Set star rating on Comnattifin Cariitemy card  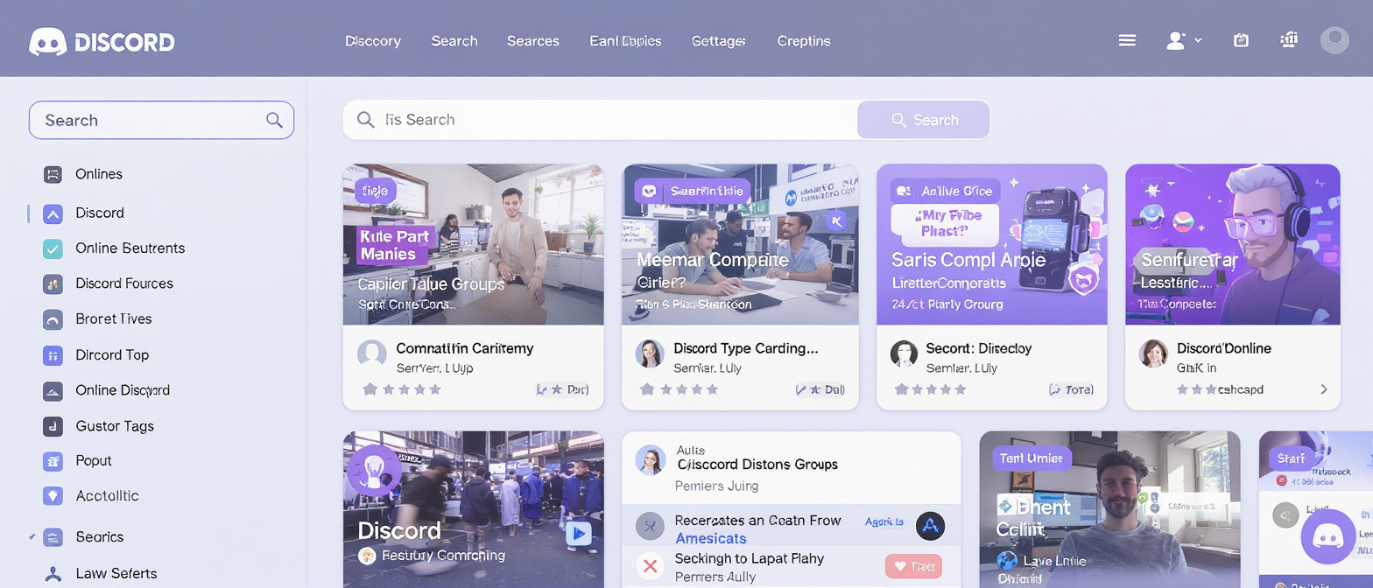(x=402, y=389)
